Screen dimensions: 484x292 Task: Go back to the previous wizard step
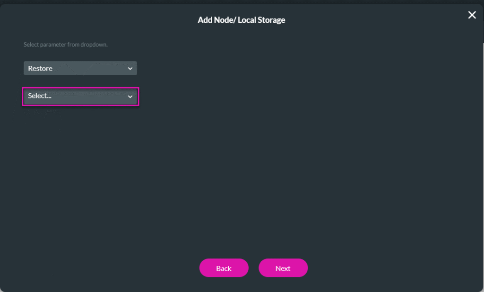point(224,268)
